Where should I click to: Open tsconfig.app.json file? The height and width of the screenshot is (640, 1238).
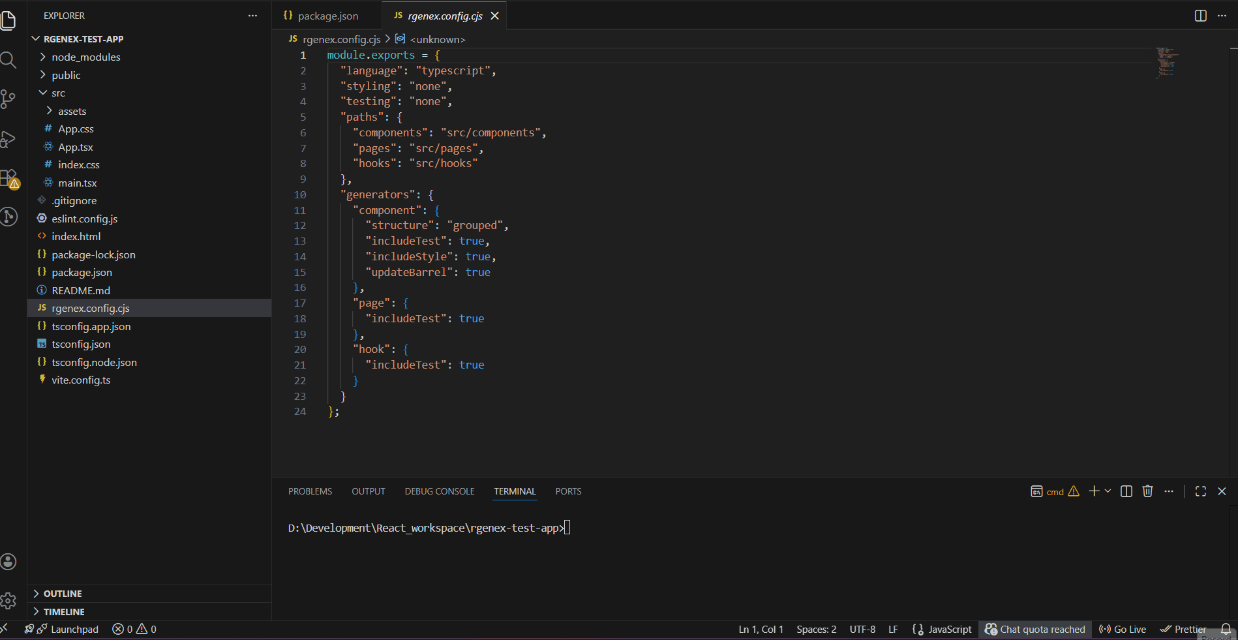149,326
